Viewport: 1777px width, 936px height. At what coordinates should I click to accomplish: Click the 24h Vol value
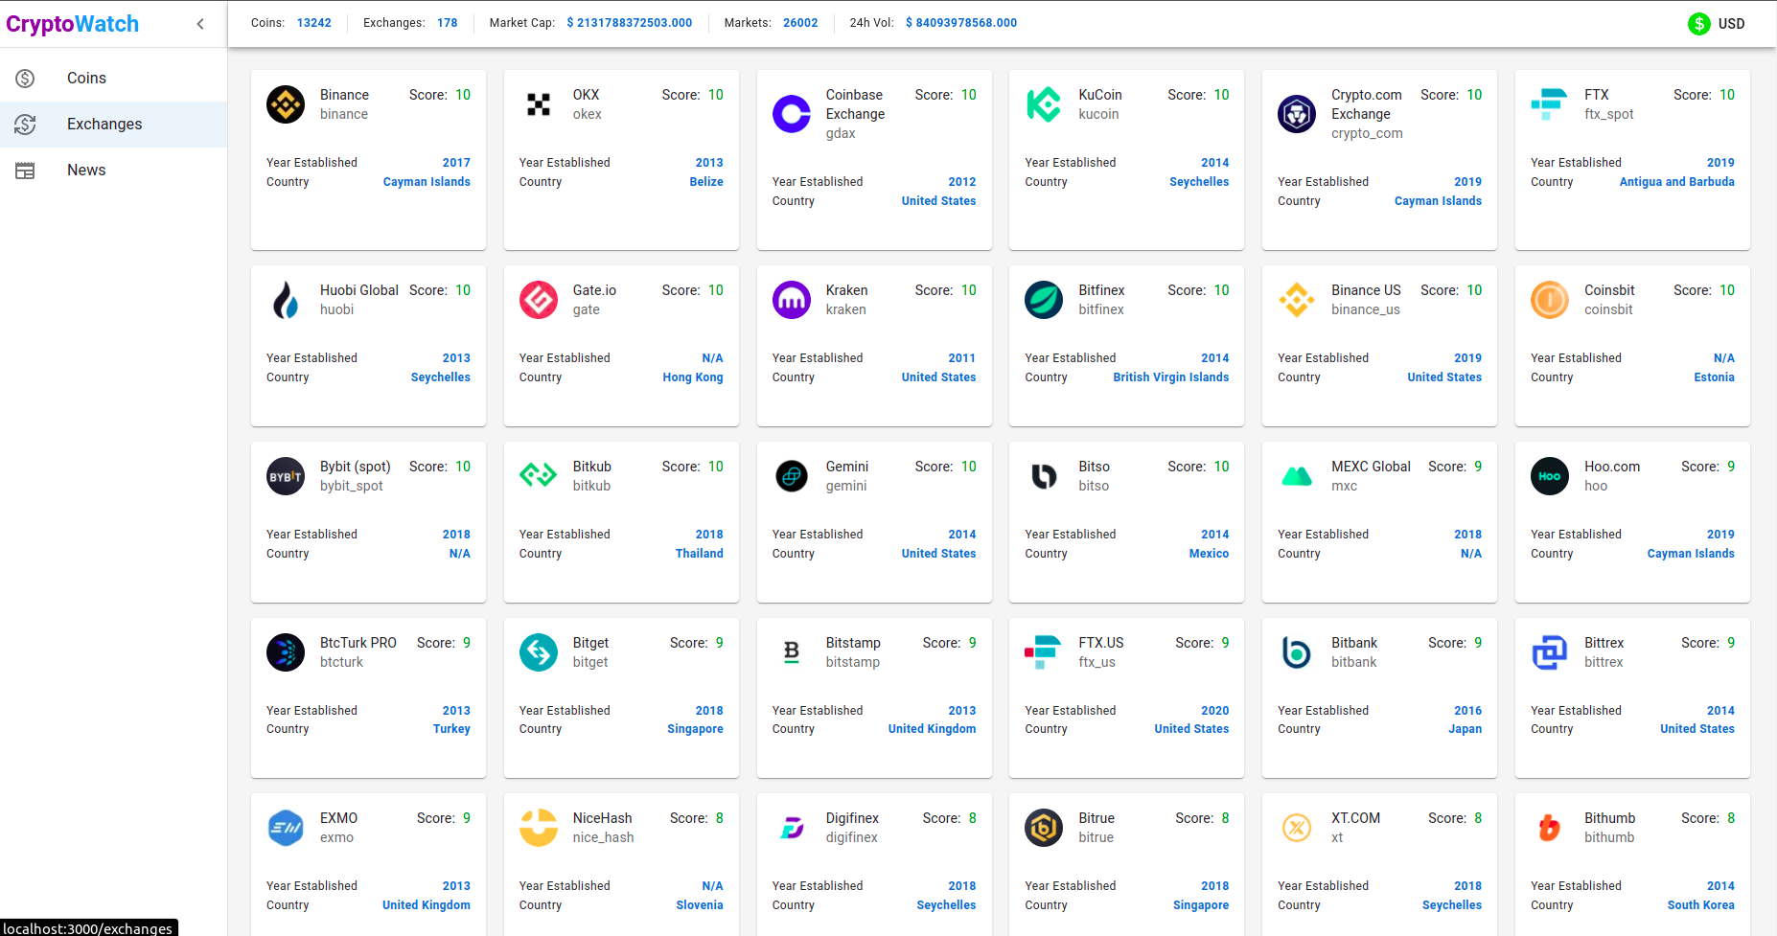pos(961,23)
